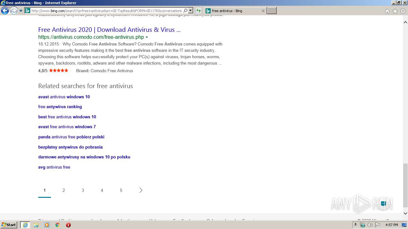The width and height of the screenshot is (408, 229).
Task: Click the volume speaker tray icon
Action: 370,225
